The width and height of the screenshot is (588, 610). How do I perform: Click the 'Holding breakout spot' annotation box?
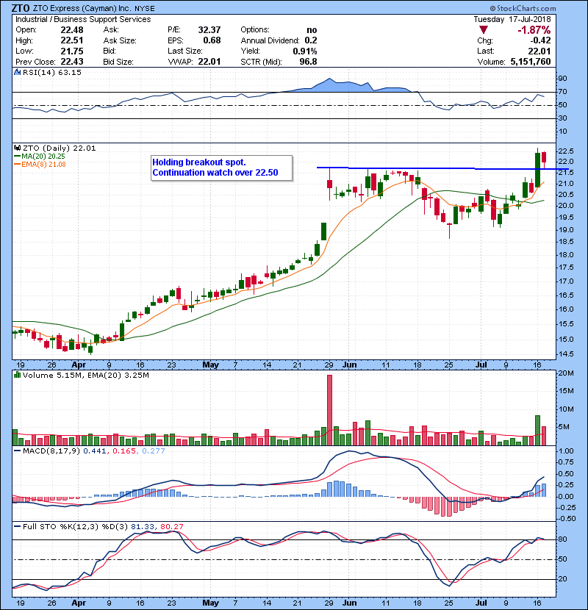coord(221,168)
